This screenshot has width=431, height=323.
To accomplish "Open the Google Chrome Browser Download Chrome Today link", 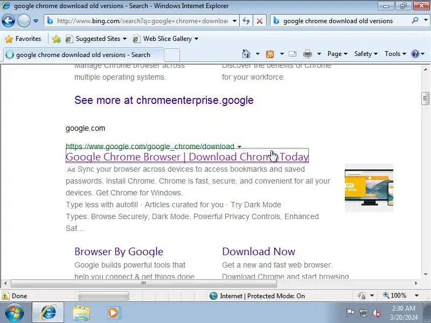I will (x=187, y=157).
